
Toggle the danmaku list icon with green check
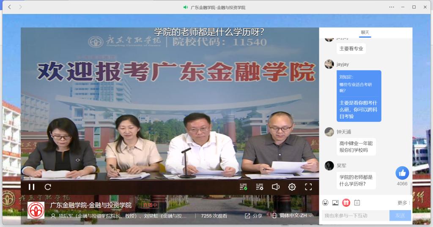[243, 187]
